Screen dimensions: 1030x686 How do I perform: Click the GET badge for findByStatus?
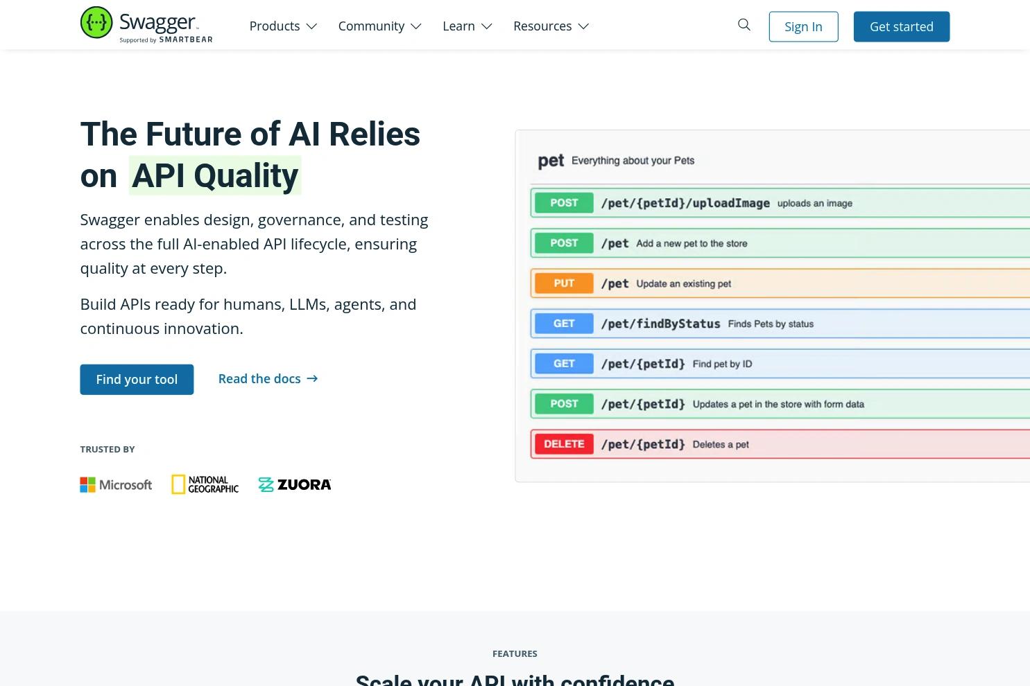564,324
